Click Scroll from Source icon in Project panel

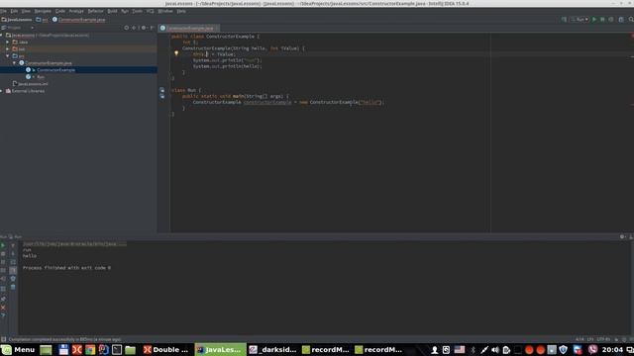click(x=127, y=28)
